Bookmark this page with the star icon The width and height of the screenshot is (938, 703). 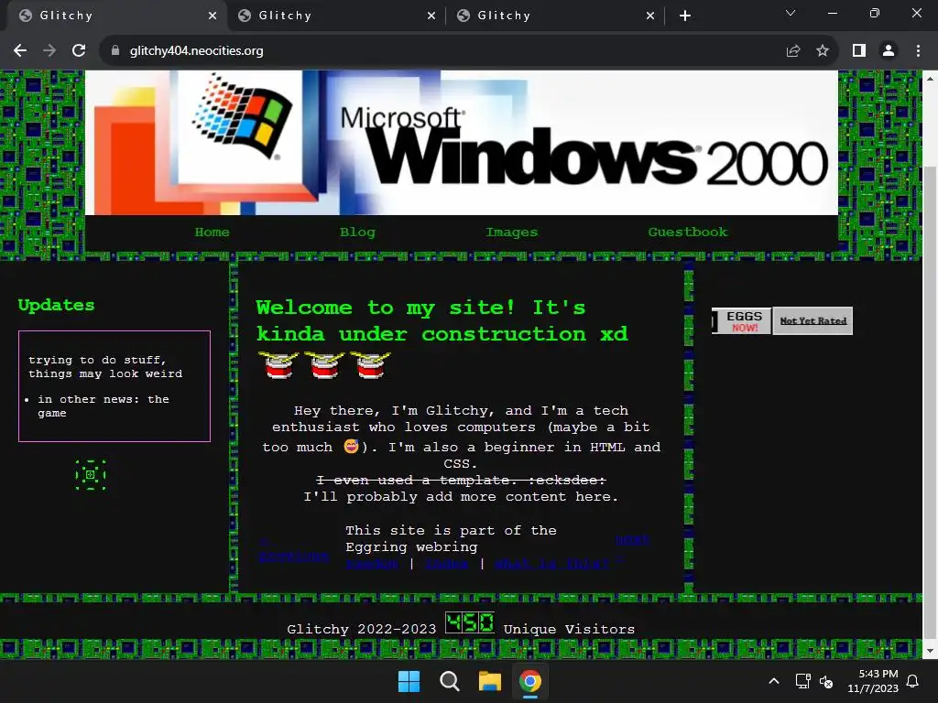click(823, 51)
